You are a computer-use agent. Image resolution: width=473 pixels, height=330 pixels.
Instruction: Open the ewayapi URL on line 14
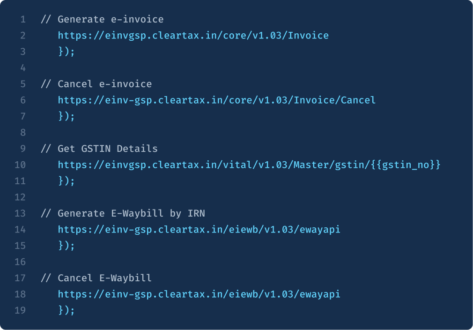[199, 230]
